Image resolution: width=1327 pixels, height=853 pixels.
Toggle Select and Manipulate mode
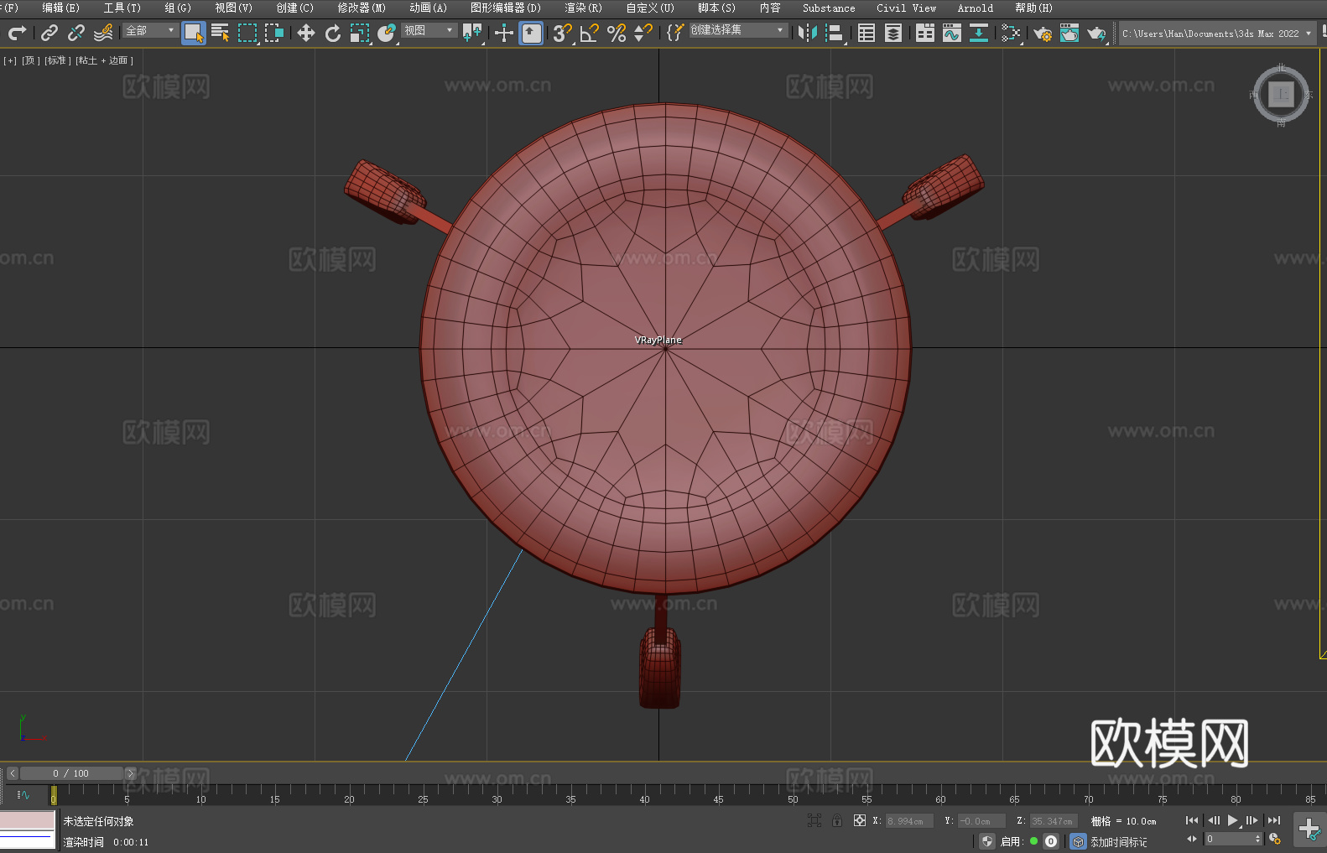504,33
